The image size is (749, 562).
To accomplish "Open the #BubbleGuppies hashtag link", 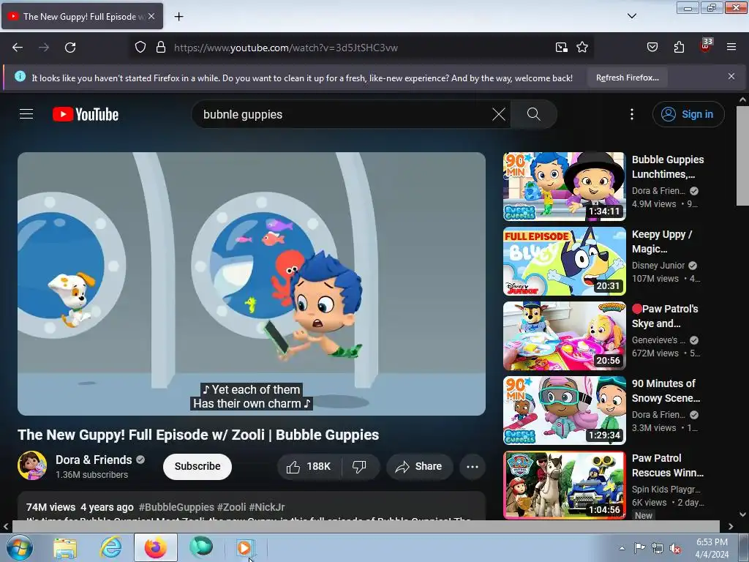I will [176, 507].
